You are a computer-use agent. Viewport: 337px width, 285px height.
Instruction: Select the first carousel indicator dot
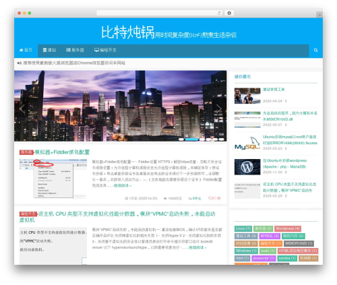click(181, 139)
